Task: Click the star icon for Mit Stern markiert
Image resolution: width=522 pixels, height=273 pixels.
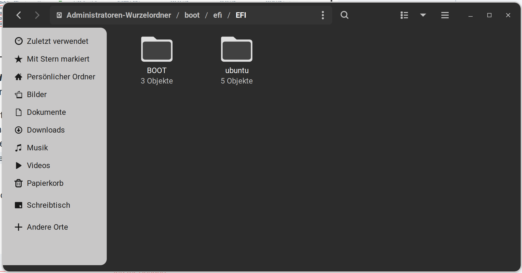Action: tap(19, 59)
